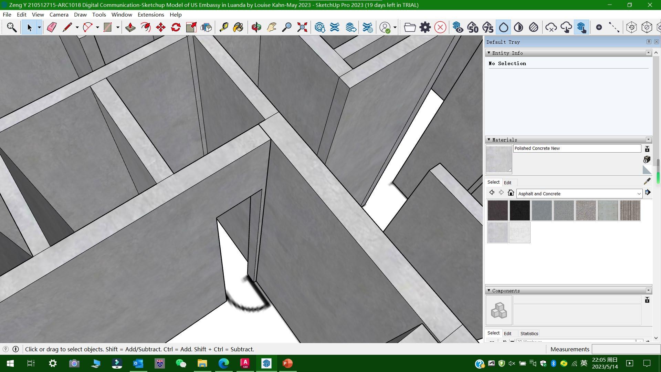Switch to Statistics tab in Components
Viewport: 661px width, 372px height.
click(529, 333)
